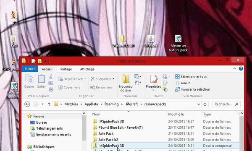Select the compressed '! #SpiderPack 3D' archive
Screen dimensions: 252x151
click(165, 146)
